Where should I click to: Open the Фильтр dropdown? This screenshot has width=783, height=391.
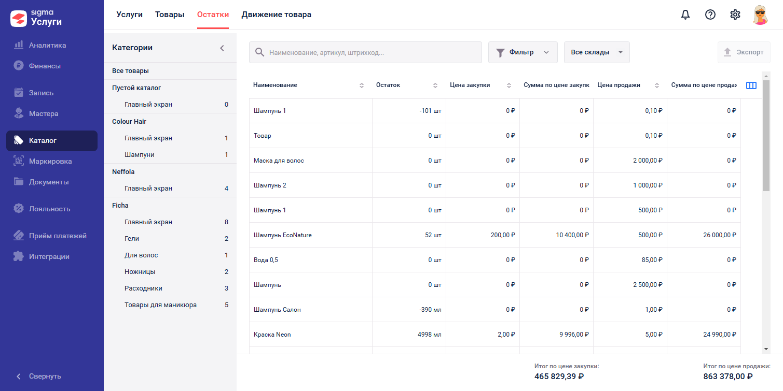point(523,52)
